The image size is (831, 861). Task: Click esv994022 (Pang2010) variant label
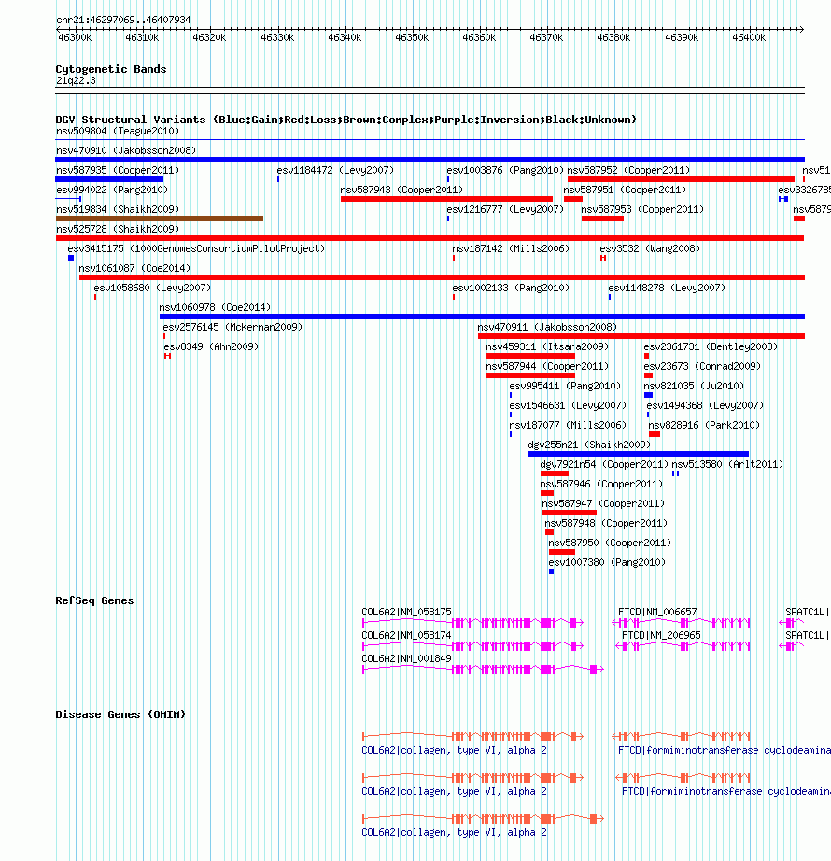click(112, 190)
